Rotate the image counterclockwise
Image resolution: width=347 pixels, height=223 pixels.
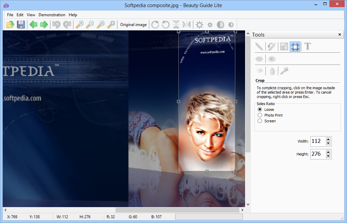[166, 25]
